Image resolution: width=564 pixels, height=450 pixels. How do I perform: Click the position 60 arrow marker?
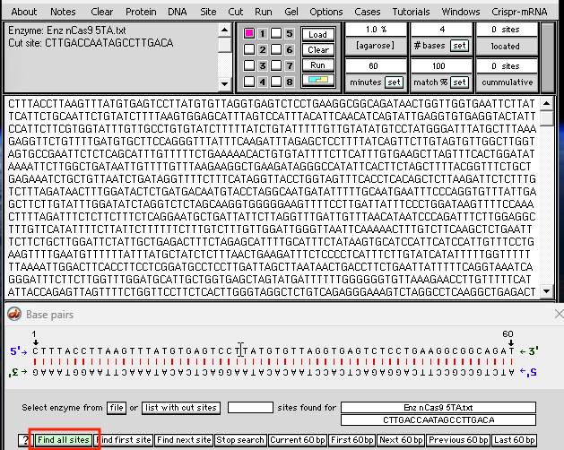coord(511,342)
